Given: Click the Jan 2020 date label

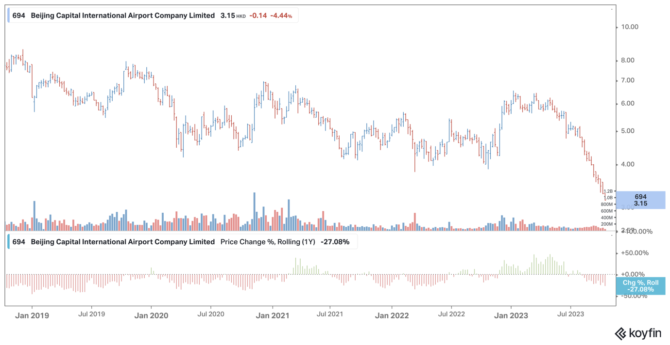Looking at the screenshot, I should coord(151,315).
